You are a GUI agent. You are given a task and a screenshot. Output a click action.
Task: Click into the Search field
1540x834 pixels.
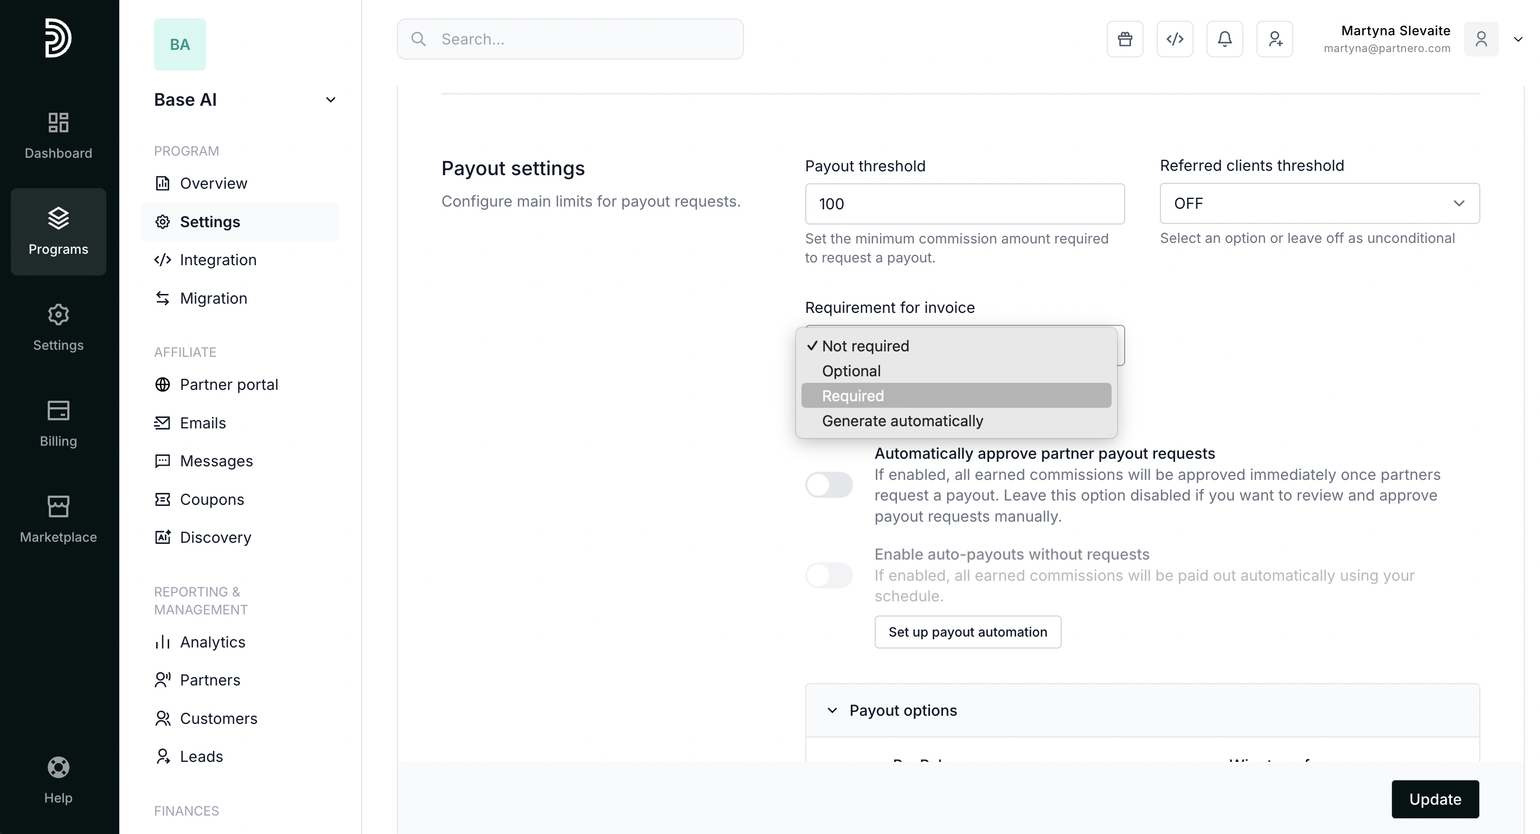[x=570, y=40]
